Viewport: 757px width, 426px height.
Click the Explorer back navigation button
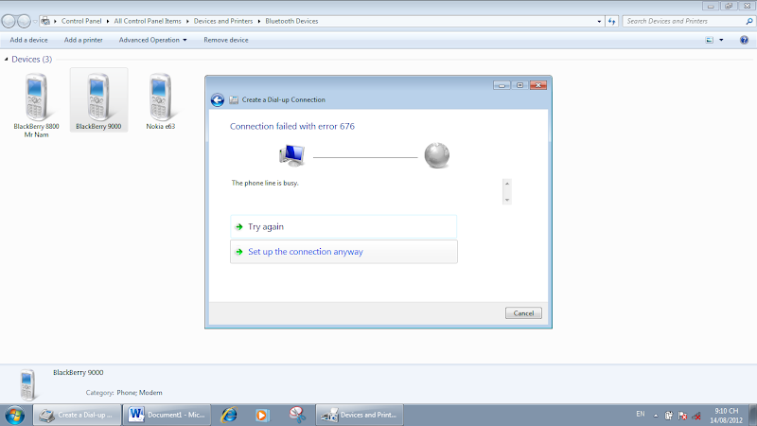click(x=9, y=21)
